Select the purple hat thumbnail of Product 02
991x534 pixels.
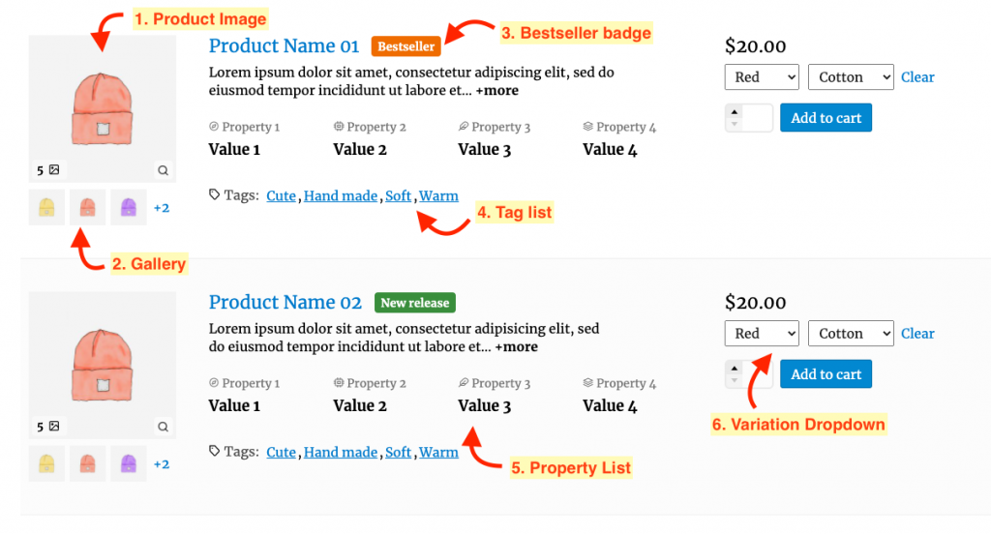129,463
